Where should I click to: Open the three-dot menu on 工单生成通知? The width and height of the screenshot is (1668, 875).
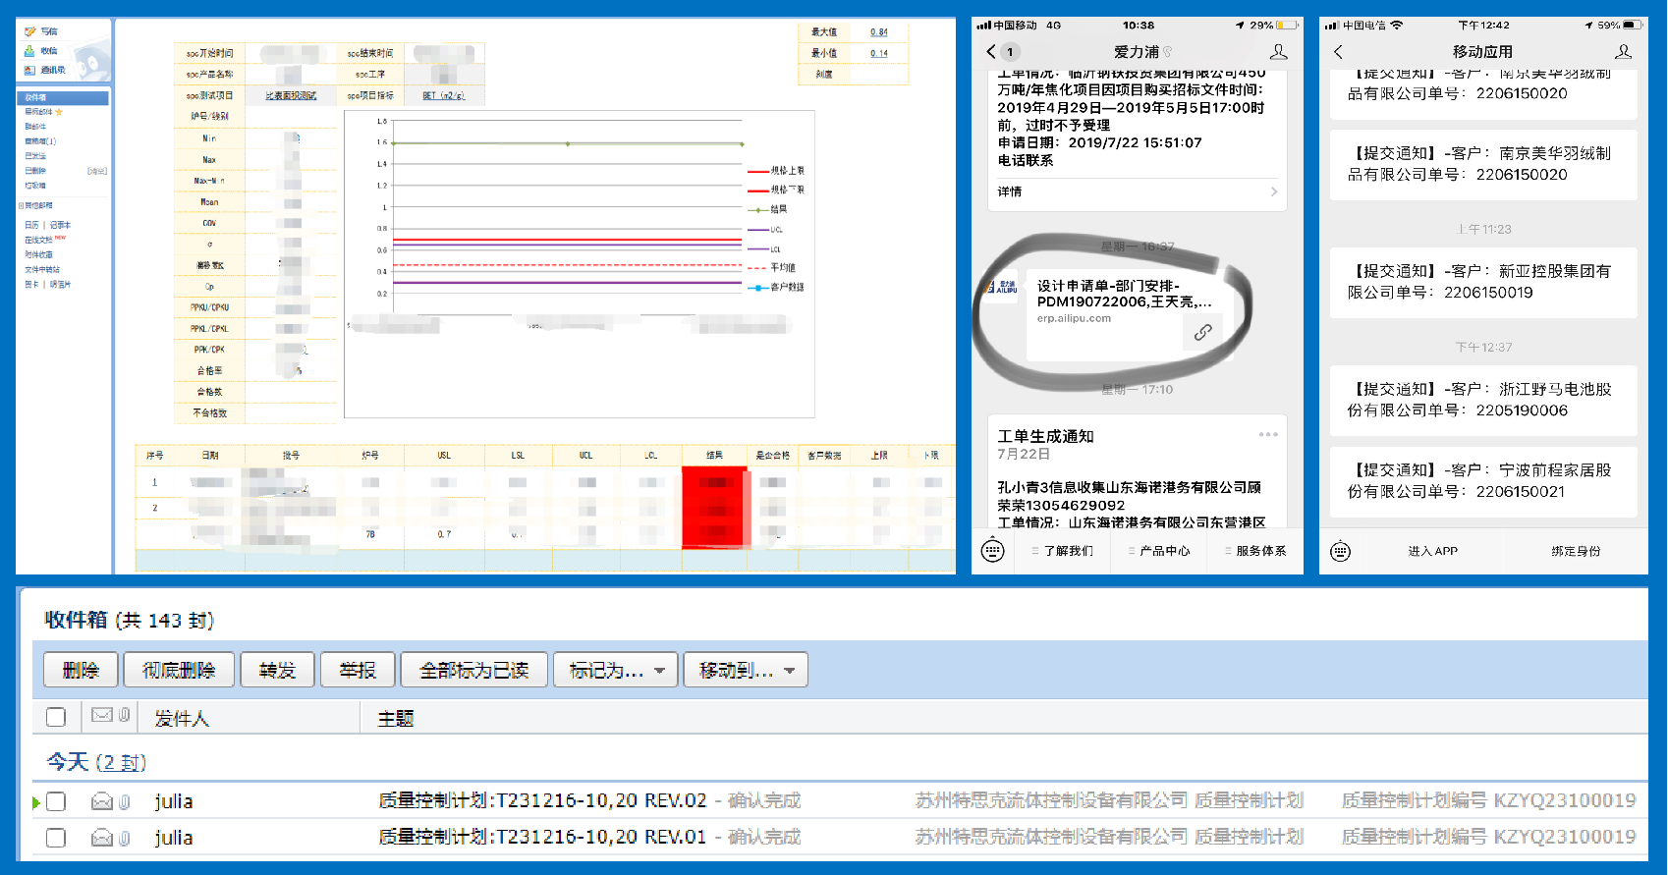click(1268, 434)
